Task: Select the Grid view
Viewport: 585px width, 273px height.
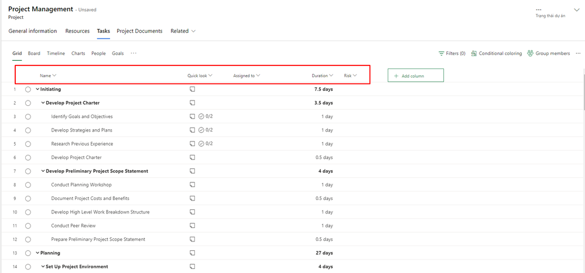Action: click(17, 54)
